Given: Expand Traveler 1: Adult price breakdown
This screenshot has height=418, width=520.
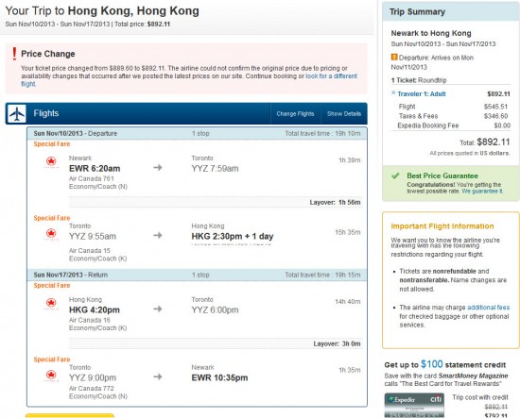Looking at the screenshot, I should click(421, 94).
